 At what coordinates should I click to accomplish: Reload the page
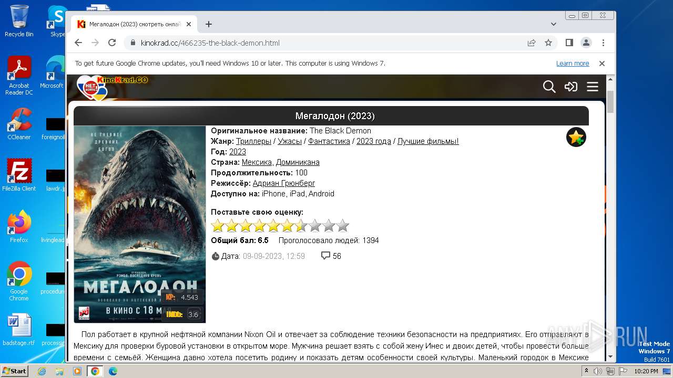112,43
